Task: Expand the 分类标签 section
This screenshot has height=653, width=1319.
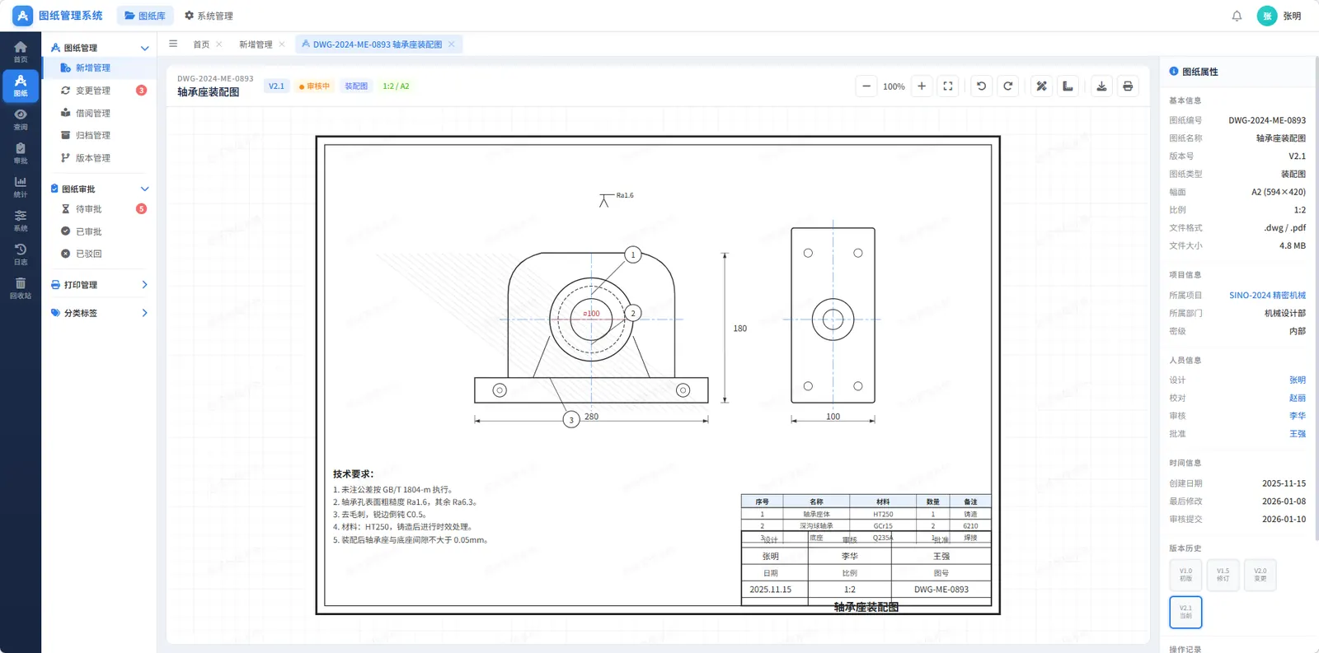Action: (x=144, y=313)
